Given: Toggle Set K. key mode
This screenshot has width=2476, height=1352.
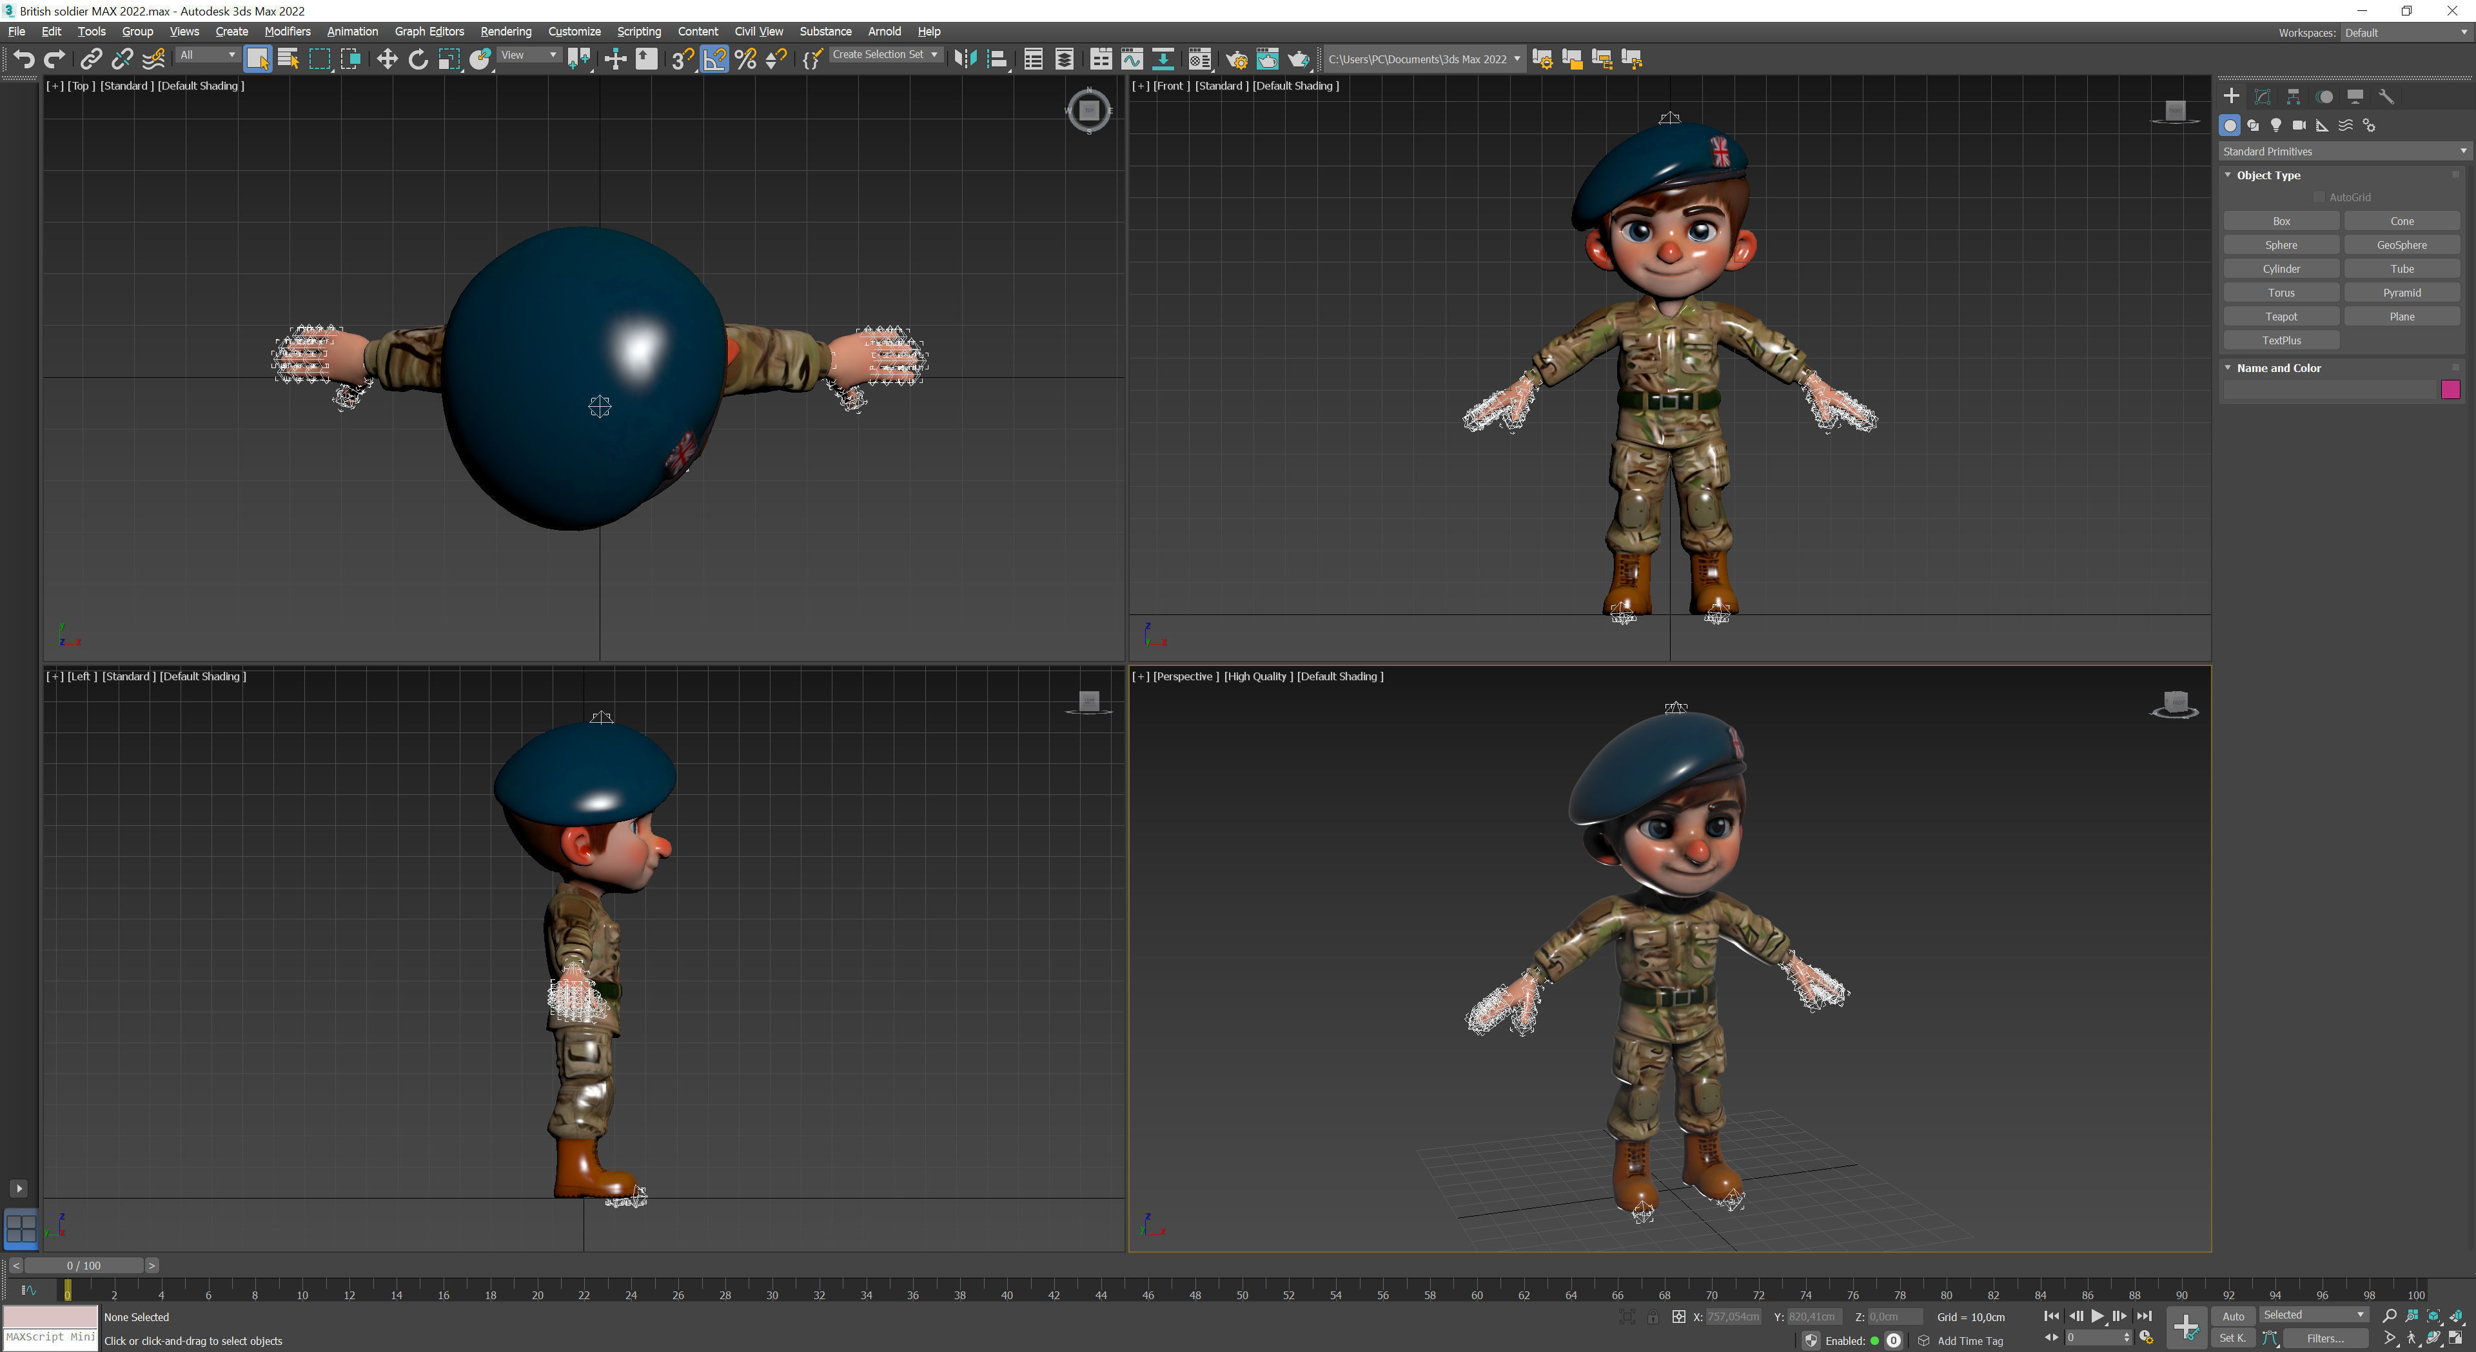Looking at the screenshot, I should click(2234, 1338).
